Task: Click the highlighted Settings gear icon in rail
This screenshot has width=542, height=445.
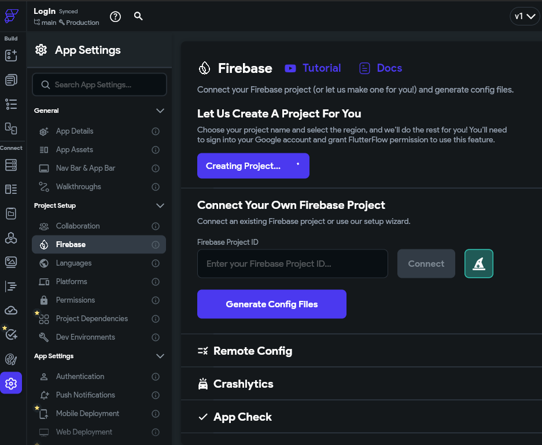Action: pyautogui.click(x=11, y=383)
